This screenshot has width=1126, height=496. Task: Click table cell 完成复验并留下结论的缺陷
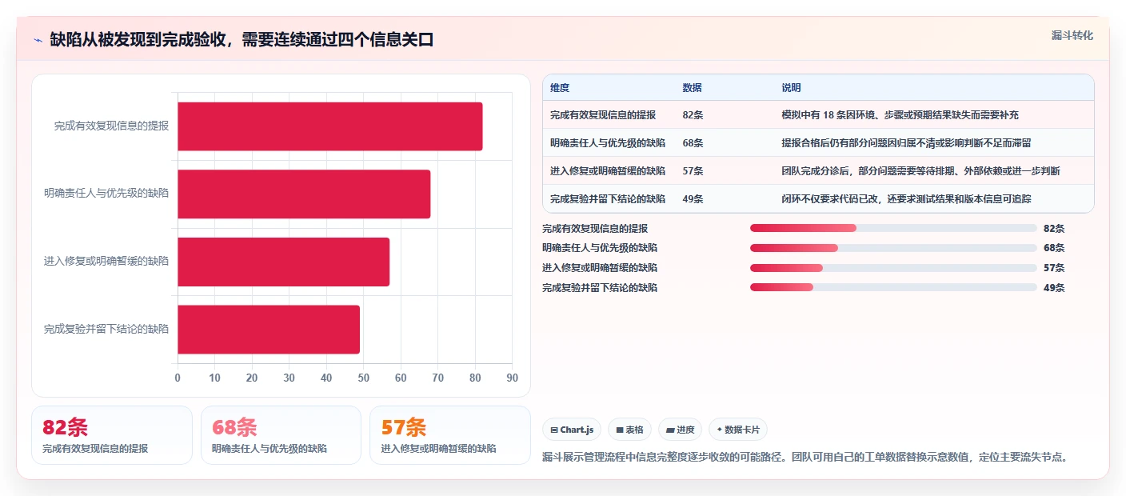click(608, 199)
